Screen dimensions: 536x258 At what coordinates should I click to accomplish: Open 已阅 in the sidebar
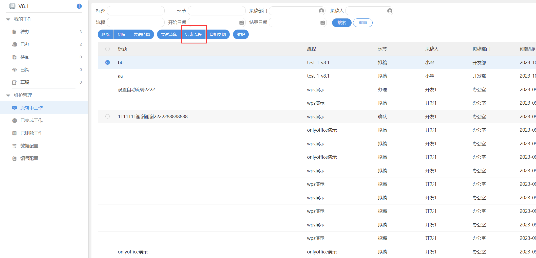coord(44,70)
